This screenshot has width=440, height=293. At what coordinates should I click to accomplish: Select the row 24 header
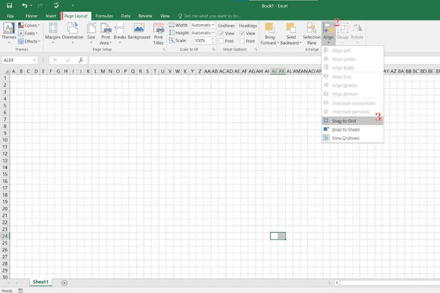(5, 236)
